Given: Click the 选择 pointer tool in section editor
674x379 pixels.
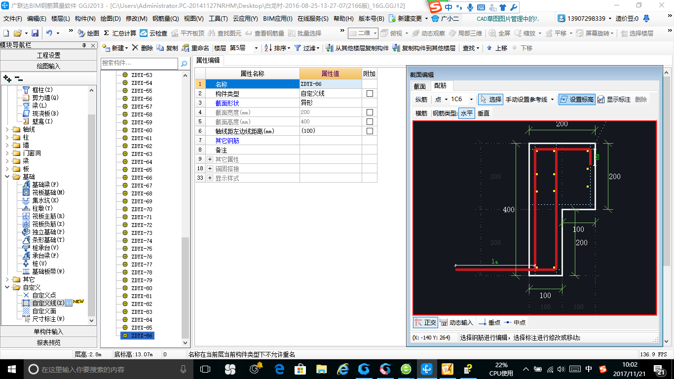Looking at the screenshot, I should [x=490, y=99].
